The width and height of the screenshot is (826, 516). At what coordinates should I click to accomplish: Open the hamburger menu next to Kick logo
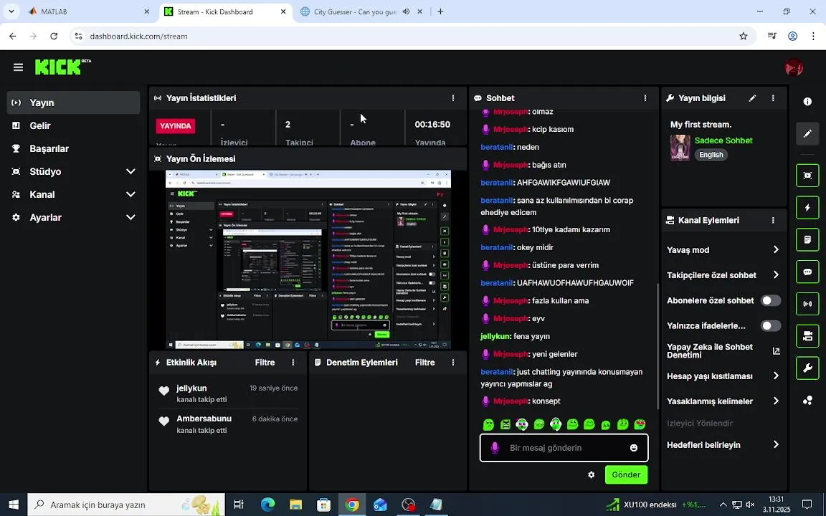(x=18, y=67)
